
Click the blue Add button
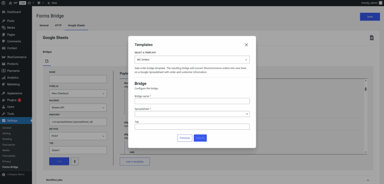pos(59,161)
